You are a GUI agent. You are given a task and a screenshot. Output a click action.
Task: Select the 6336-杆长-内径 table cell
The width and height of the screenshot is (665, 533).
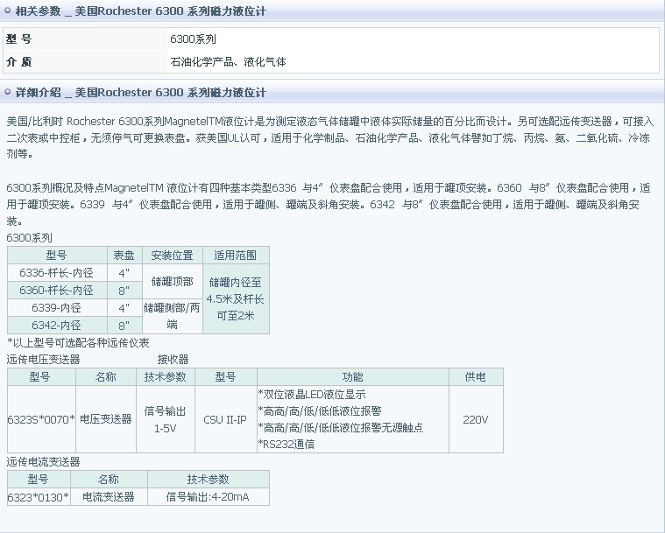[57, 272]
